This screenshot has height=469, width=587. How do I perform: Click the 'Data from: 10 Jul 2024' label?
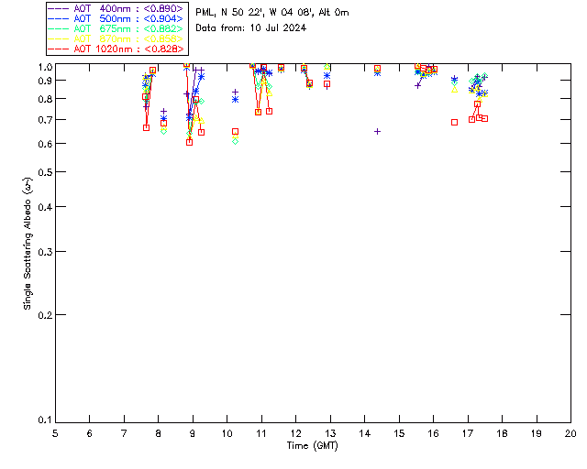[x=250, y=28]
